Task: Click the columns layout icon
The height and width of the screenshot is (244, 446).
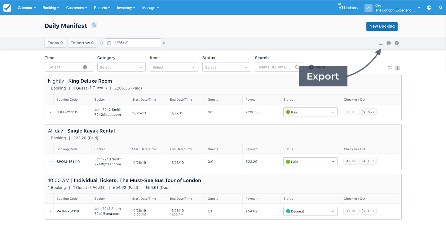Action: pyautogui.click(x=398, y=68)
